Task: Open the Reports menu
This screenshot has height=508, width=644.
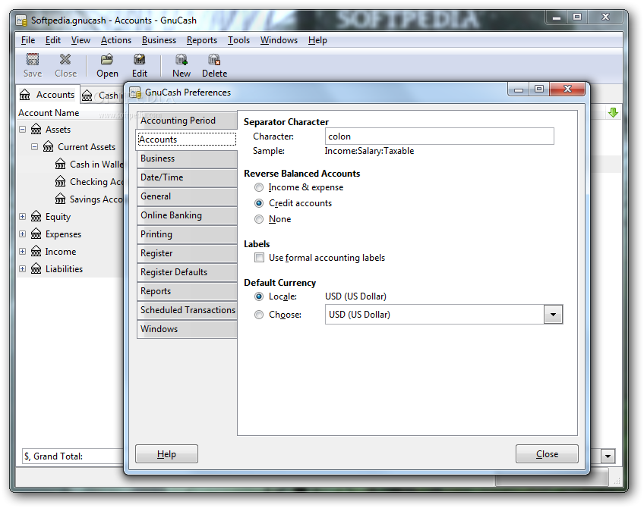Action: [x=202, y=40]
